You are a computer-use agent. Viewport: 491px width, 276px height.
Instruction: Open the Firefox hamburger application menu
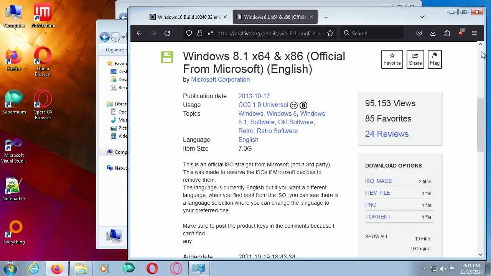point(475,33)
